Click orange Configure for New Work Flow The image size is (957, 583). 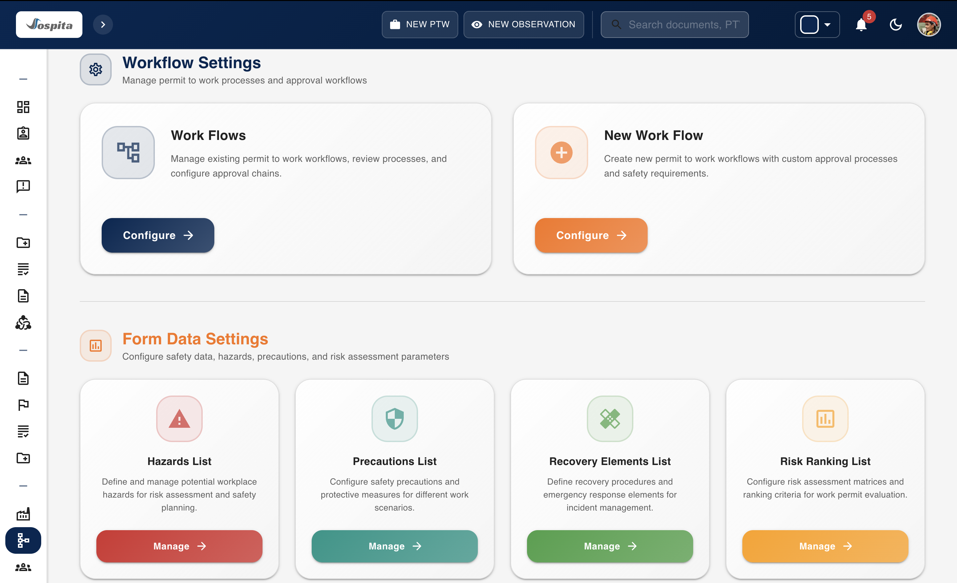pos(591,235)
